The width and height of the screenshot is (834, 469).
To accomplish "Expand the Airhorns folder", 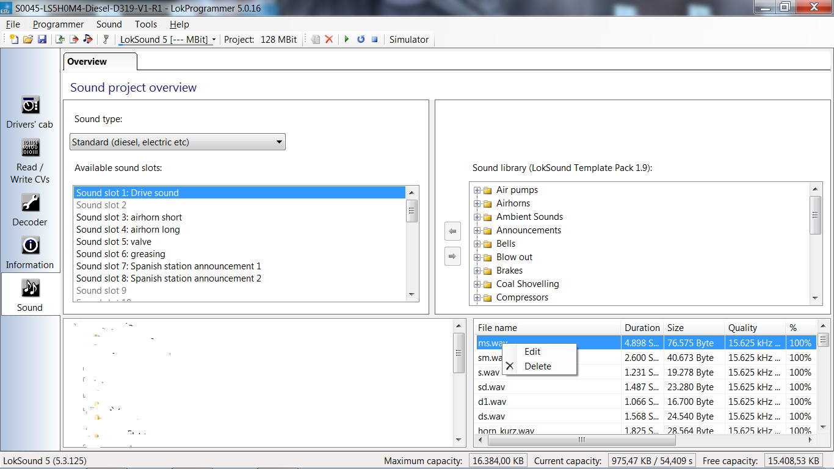I will coord(477,203).
